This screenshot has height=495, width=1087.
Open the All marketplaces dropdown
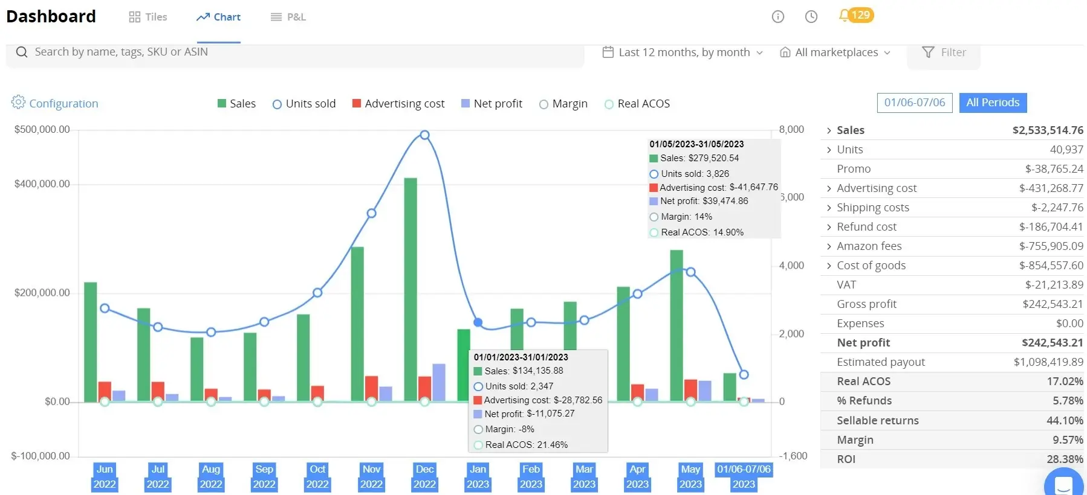835,53
